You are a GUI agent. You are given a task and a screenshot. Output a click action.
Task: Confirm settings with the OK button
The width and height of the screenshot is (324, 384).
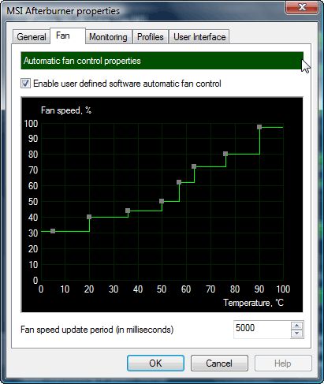[x=155, y=363]
